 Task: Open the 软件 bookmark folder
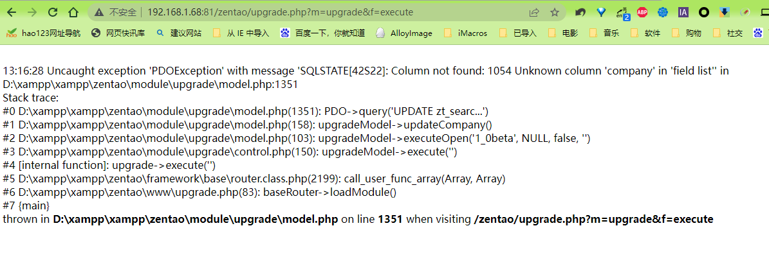(x=645, y=33)
